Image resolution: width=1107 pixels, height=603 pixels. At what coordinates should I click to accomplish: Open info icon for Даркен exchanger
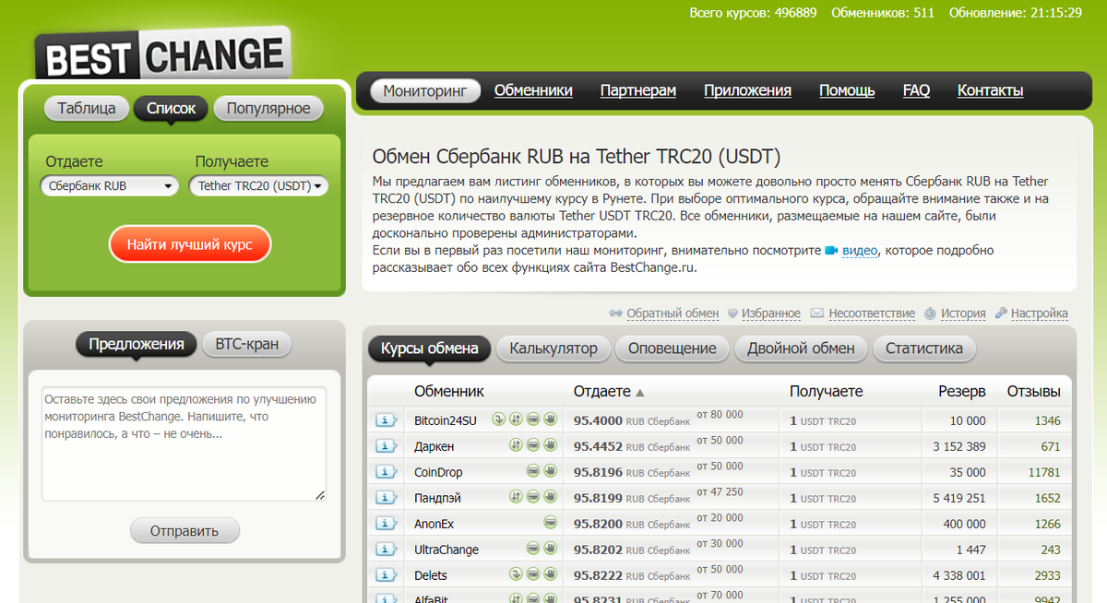385,446
